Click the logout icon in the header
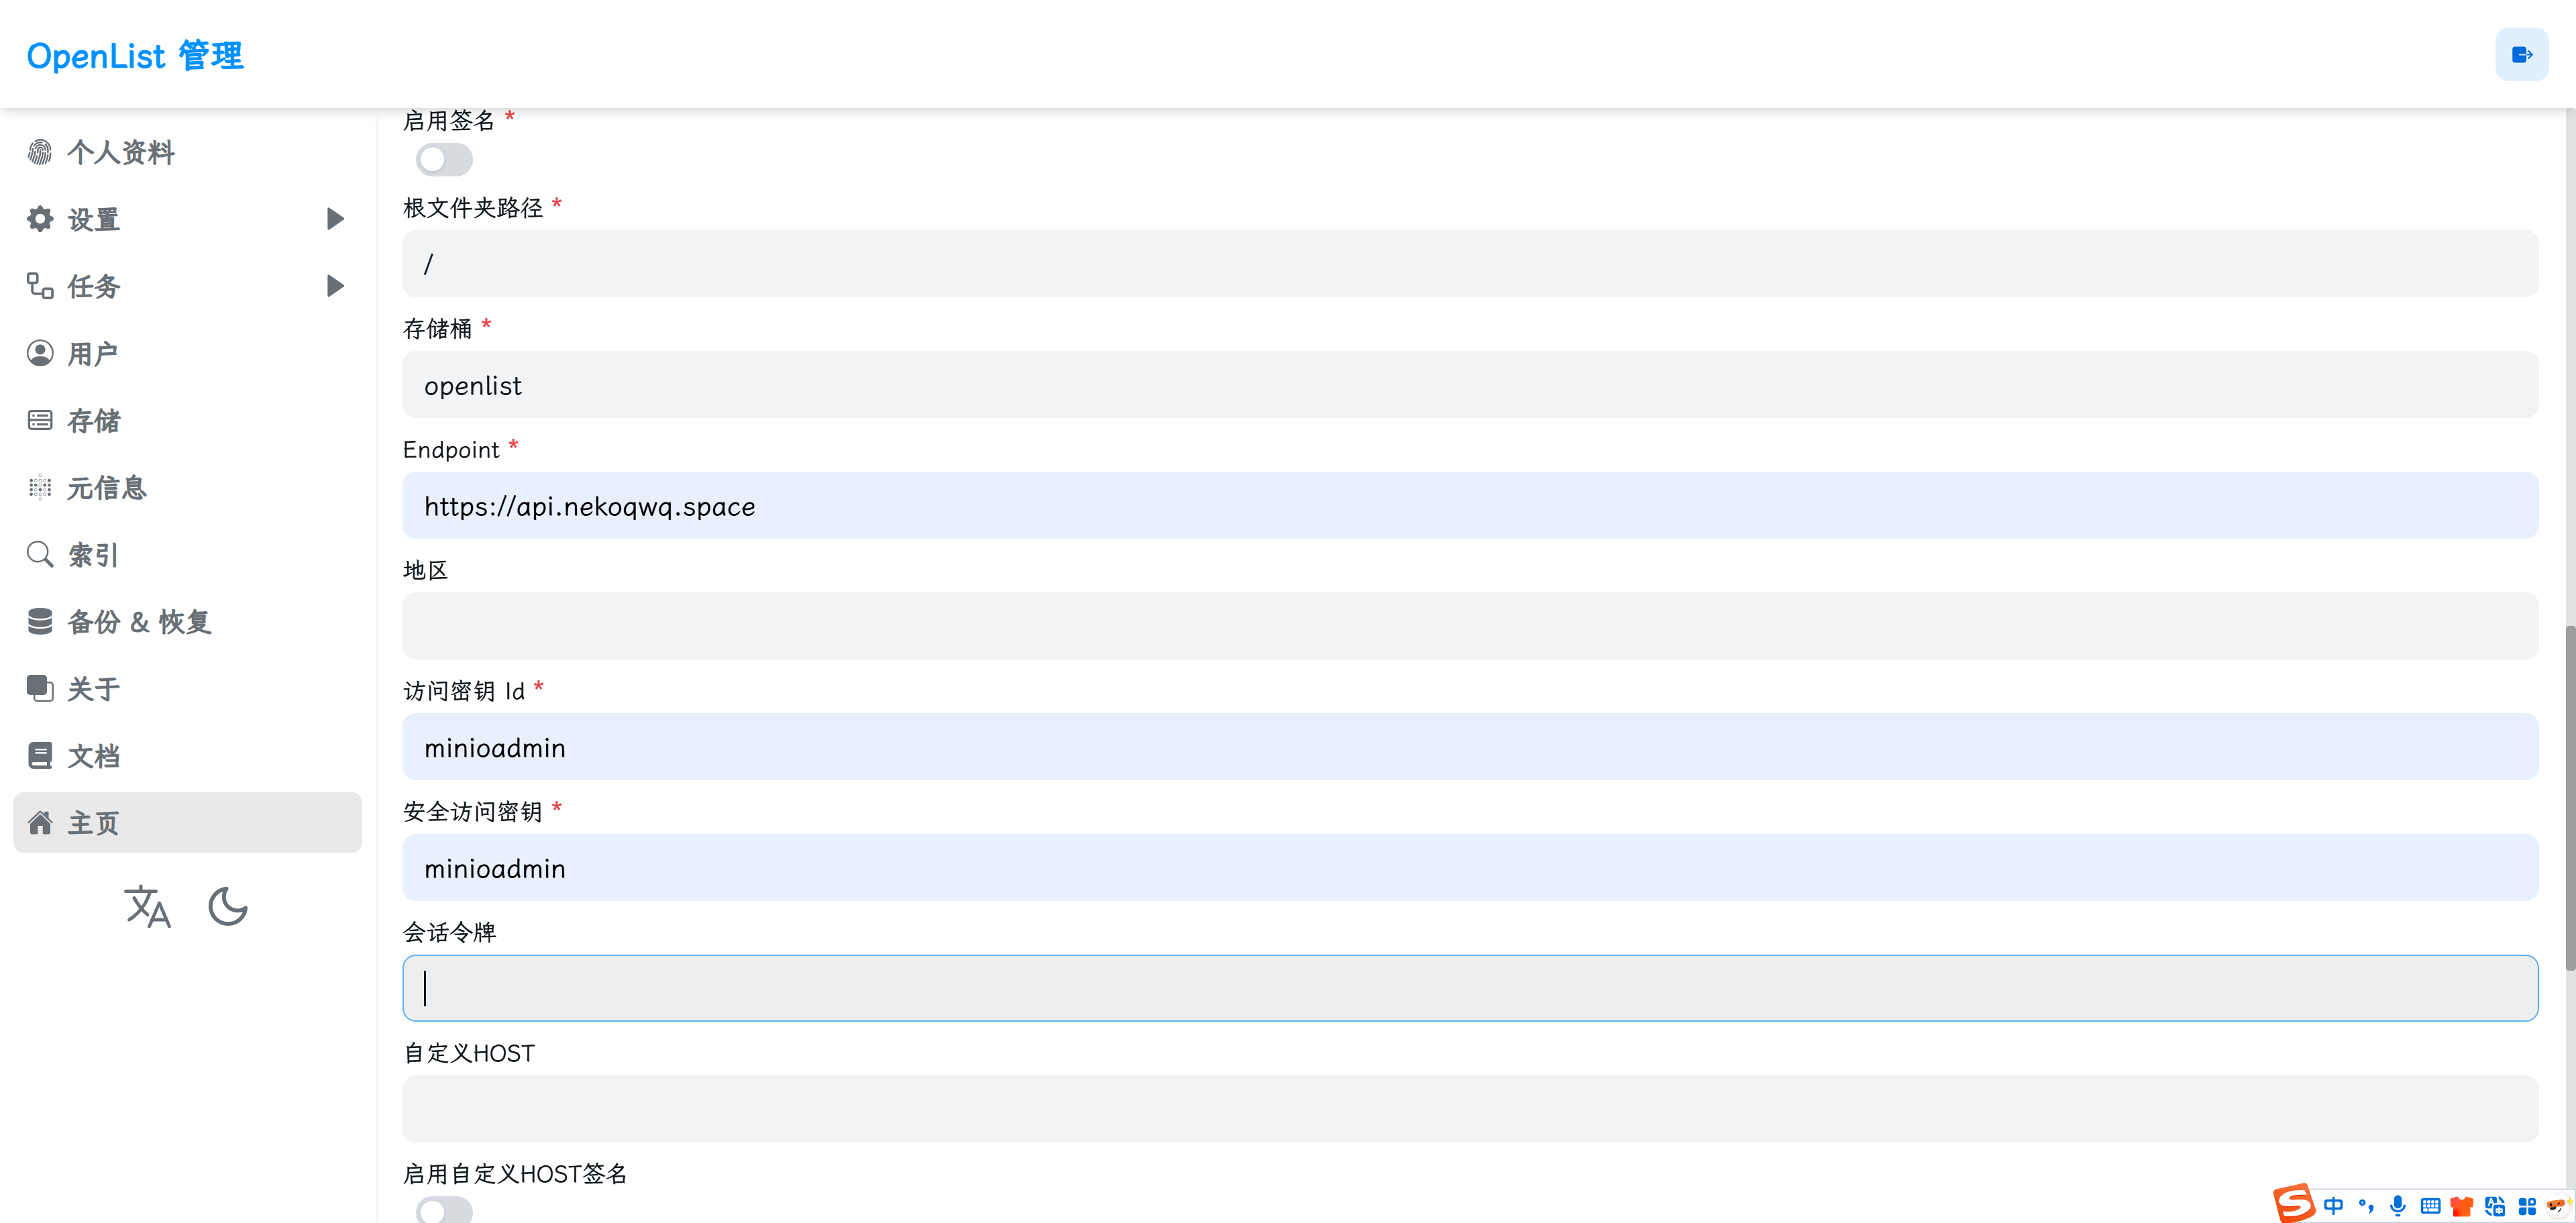This screenshot has width=2576, height=1223. coord(2521,55)
